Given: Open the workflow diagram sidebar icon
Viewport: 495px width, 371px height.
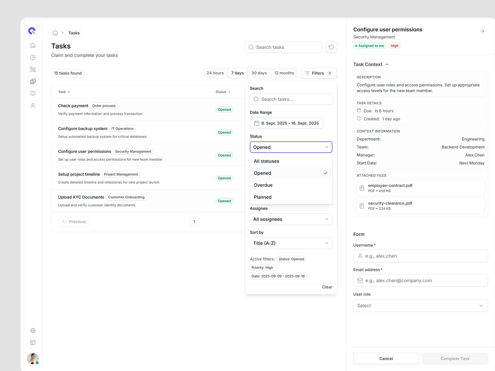Looking at the screenshot, I should [33, 70].
